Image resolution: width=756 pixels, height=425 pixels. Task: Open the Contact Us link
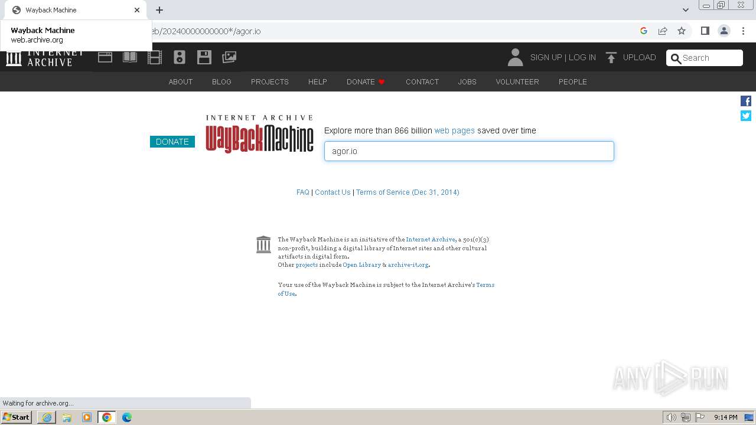pos(333,192)
